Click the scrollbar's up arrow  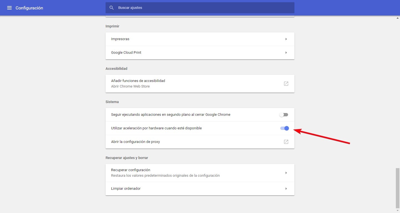(x=397, y=18)
